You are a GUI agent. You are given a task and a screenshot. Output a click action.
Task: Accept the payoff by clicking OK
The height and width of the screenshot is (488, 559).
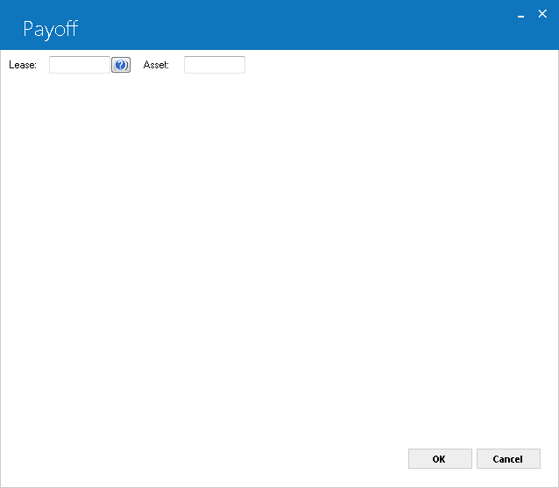pyautogui.click(x=440, y=458)
